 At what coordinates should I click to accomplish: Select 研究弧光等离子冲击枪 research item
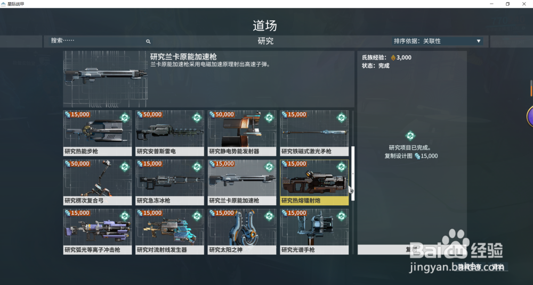pos(98,232)
